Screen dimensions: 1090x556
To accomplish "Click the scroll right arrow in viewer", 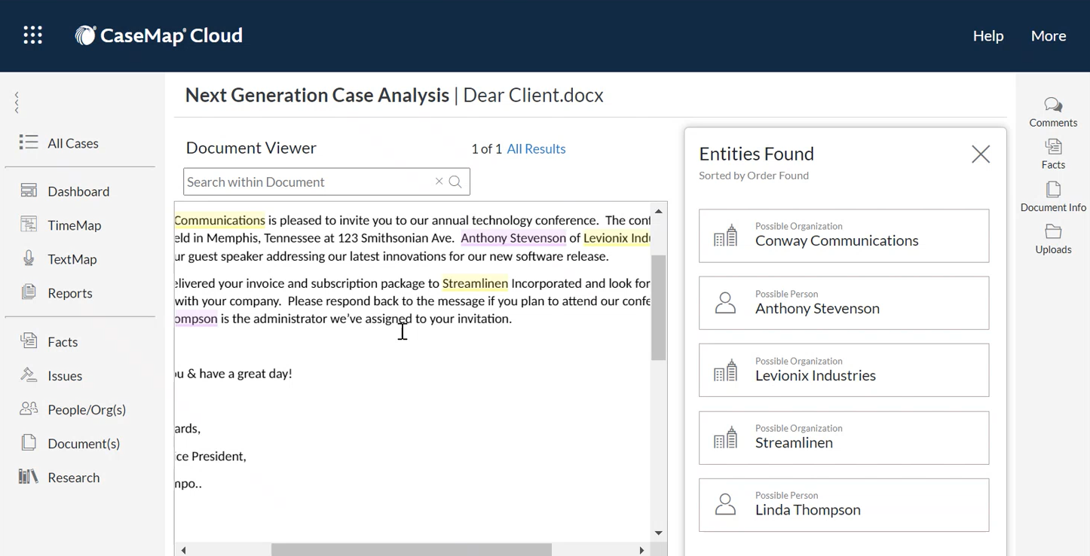I will pyautogui.click(x=641, y=550).
